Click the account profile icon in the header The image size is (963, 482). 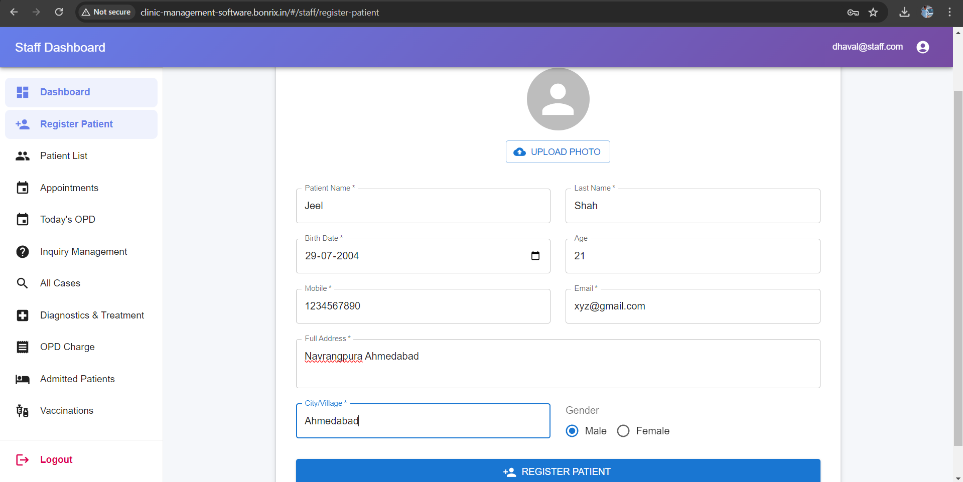point(923,47)
